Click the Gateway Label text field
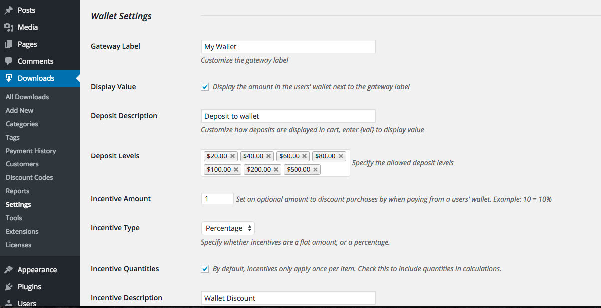Screen dimensions: 601x308 click(288, 47)
